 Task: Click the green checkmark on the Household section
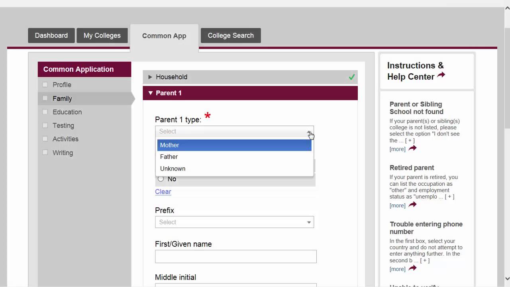click(x=351, y=77)
